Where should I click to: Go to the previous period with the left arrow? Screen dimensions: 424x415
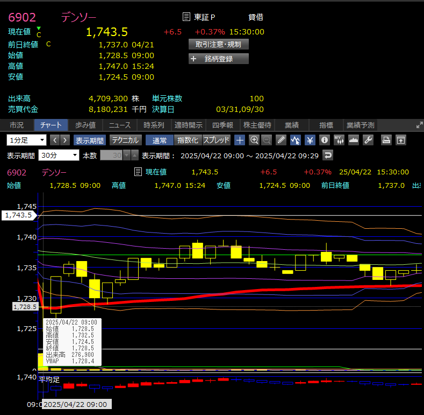point(55,140)
